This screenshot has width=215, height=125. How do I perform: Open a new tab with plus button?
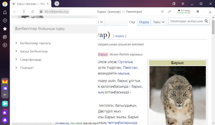click(x=57, y=4)
